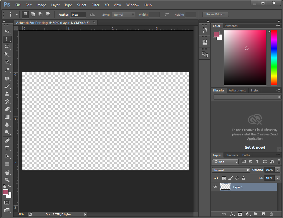Select the Magic Wand tool
The width and height of the screenshot is (283, 218).
pos(7,55)
